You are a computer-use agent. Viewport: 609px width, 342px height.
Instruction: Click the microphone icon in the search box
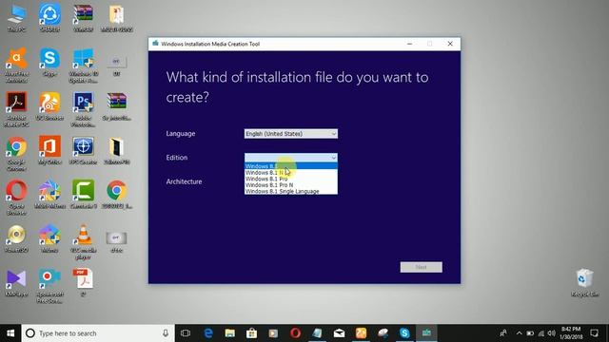[166, 333]
